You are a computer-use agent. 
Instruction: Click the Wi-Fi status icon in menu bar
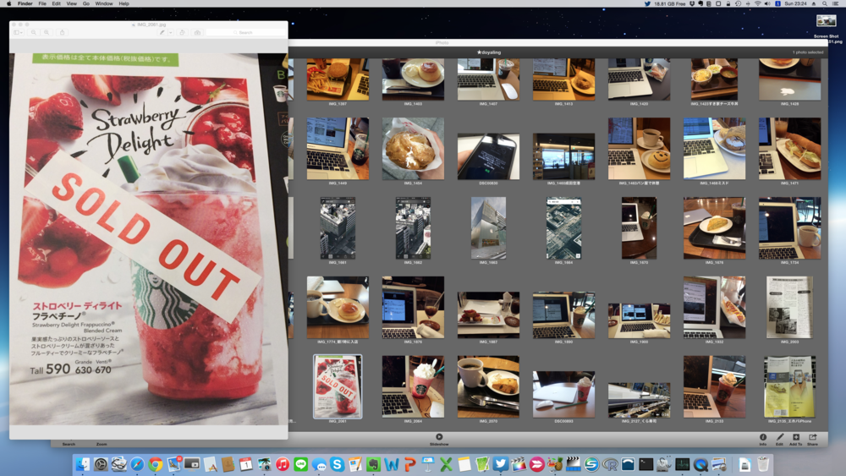point(758,3)
